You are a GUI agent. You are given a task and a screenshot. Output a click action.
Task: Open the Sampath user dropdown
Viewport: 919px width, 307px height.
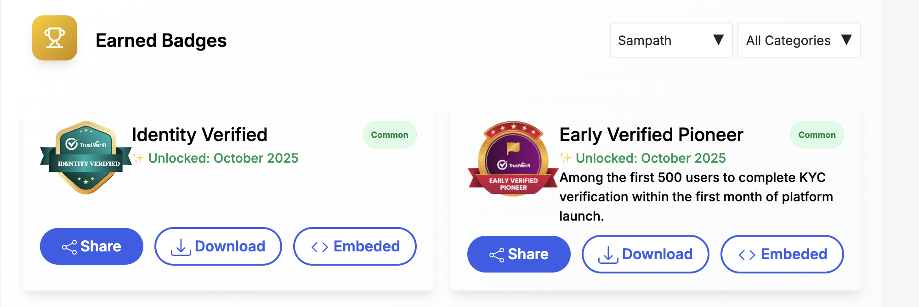click(670, 40)
